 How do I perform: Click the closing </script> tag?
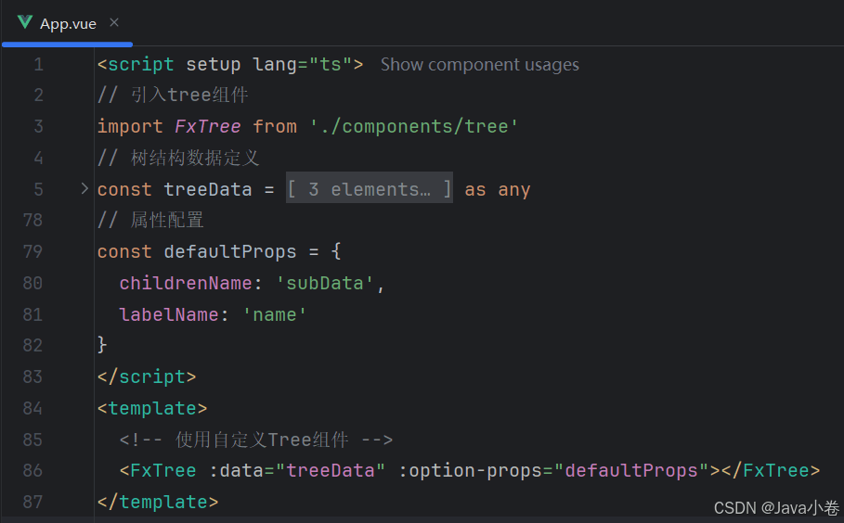147,376
